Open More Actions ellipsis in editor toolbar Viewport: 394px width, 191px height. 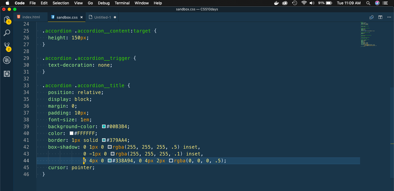(389, 17)
